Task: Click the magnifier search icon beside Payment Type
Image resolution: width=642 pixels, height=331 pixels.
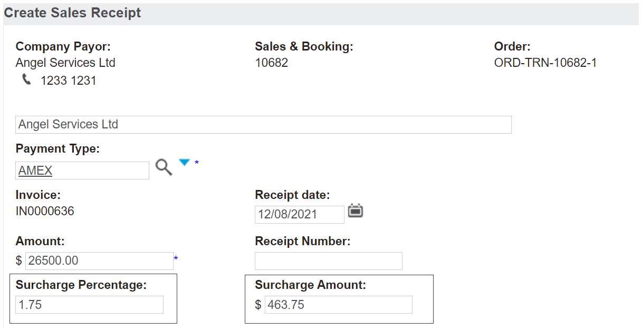Action: 164,168
